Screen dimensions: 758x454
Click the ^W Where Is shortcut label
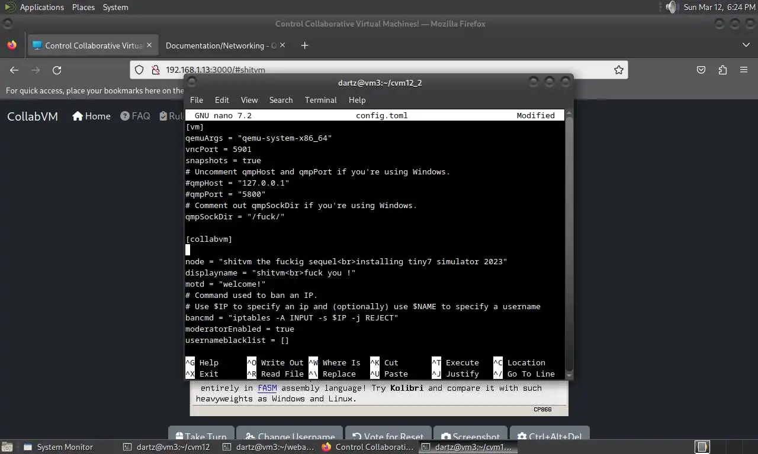click(335, 362)
